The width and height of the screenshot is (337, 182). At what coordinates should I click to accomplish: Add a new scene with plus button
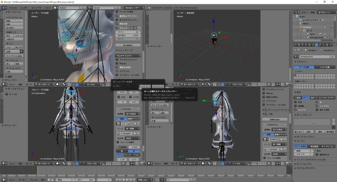coord(116,8)
